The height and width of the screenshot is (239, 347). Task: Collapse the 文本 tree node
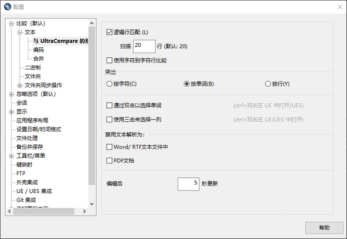point(20,32)
